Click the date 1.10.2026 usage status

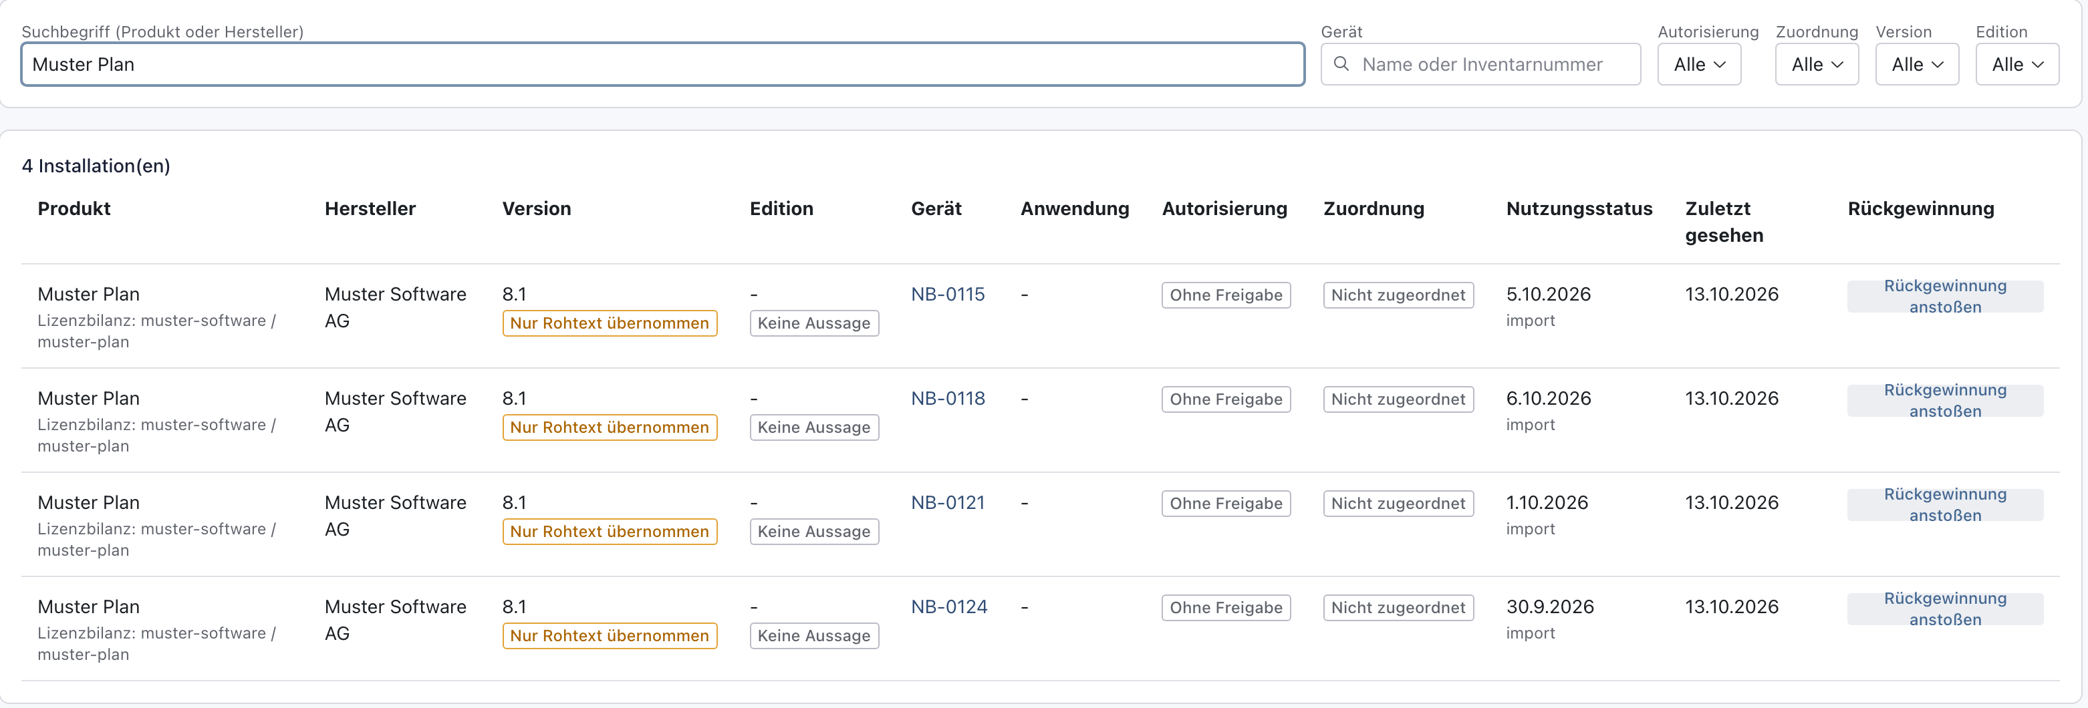click(1547, 502)
